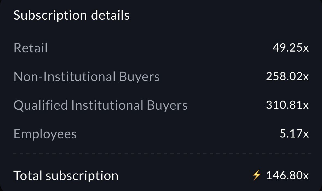Select the 310.81x subscription figure
Screen dimensions: 322x191
pos(287,105)
